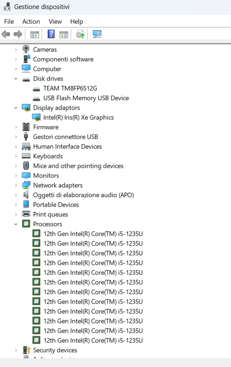231x367 pixels.
Task: Expand the Security devices node
Action: [x=16, y=350]
